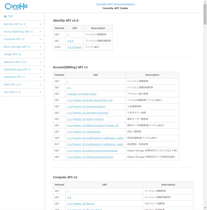The image size is (207, 210).
Task: Open Block Storage API v2 sidebar item
Action: pos(17,47)
